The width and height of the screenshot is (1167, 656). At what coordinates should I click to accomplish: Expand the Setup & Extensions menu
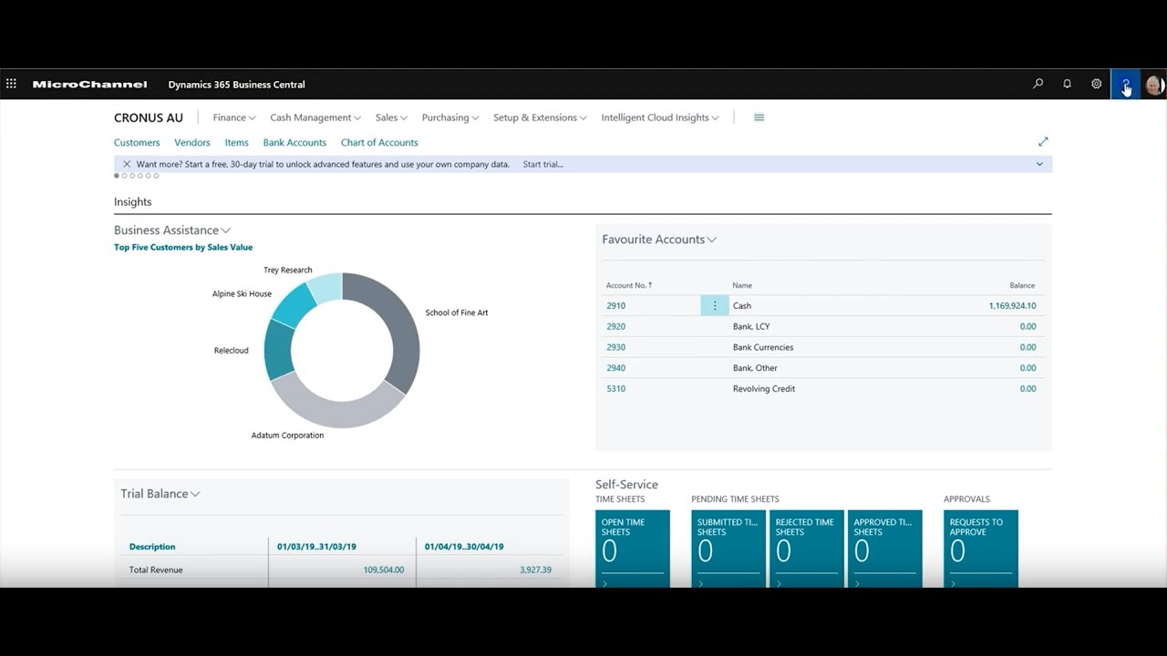[540, 118]
